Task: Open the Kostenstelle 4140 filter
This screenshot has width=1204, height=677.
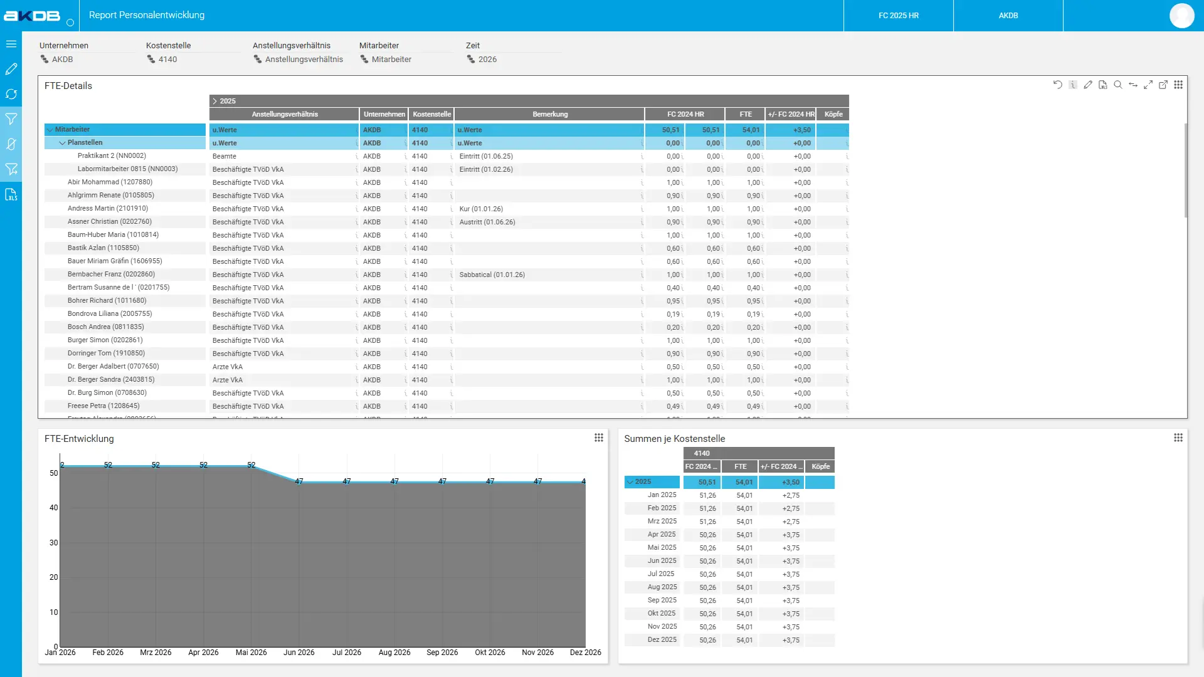Action: coord(167,60)
